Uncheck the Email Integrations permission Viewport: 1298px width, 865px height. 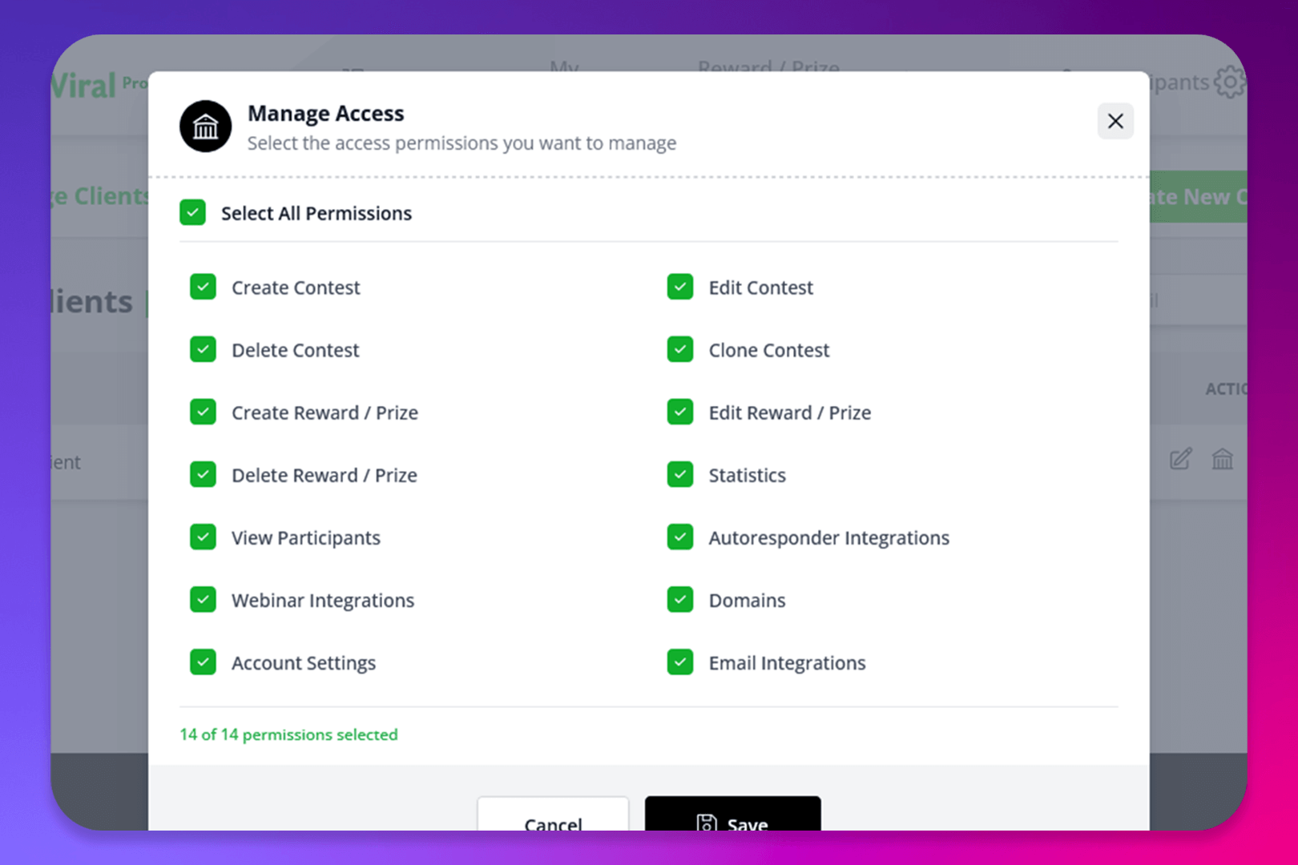click(x=680, y=662)
